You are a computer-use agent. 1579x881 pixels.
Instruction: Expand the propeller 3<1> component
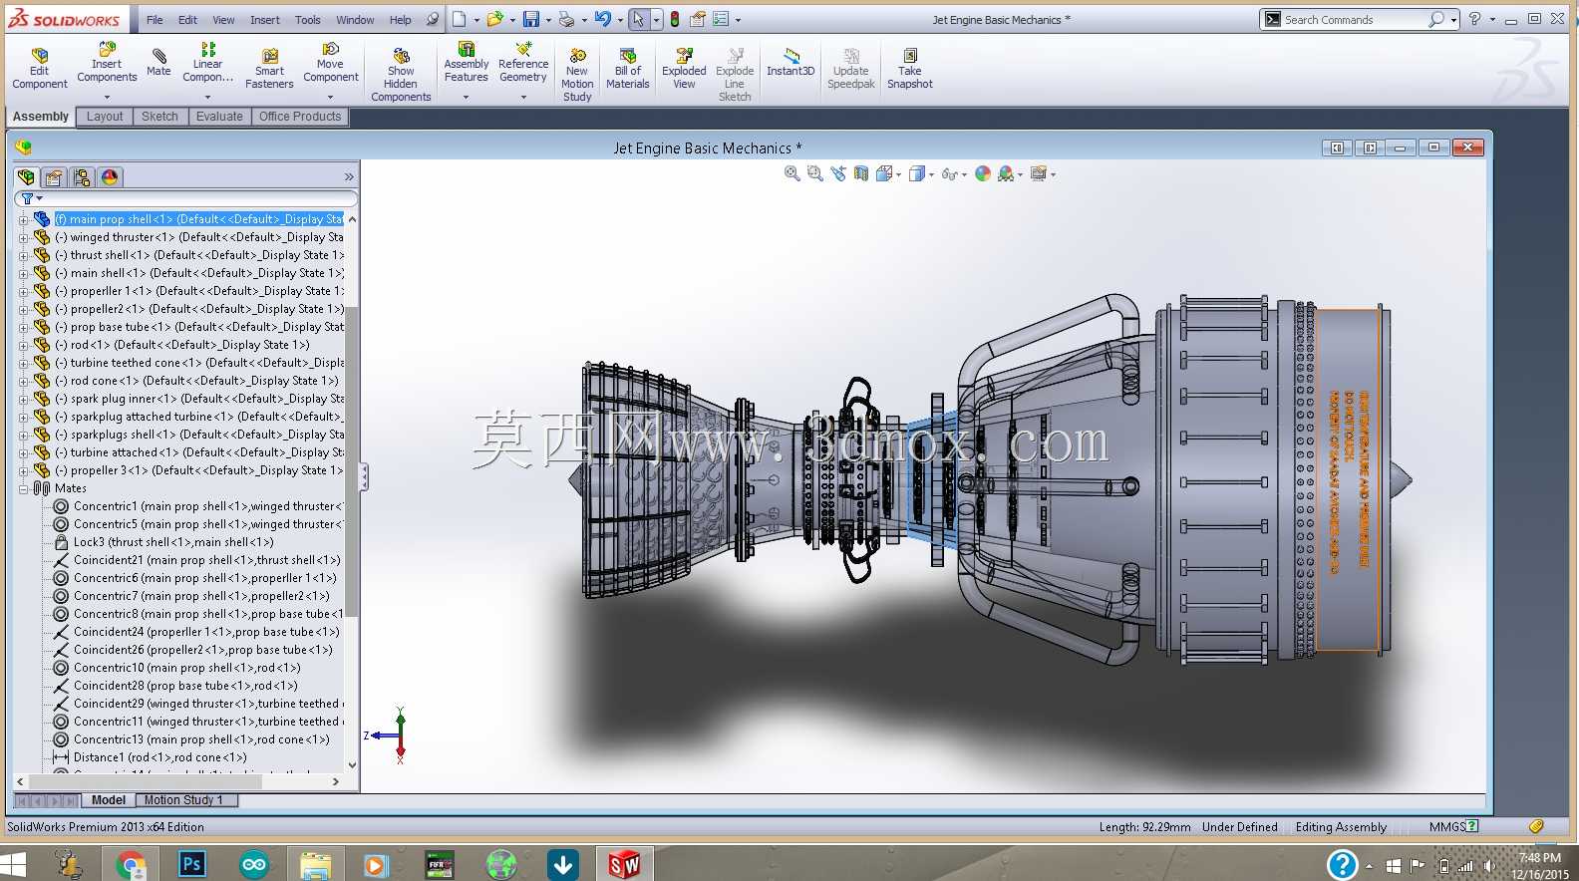pos(23,470)
